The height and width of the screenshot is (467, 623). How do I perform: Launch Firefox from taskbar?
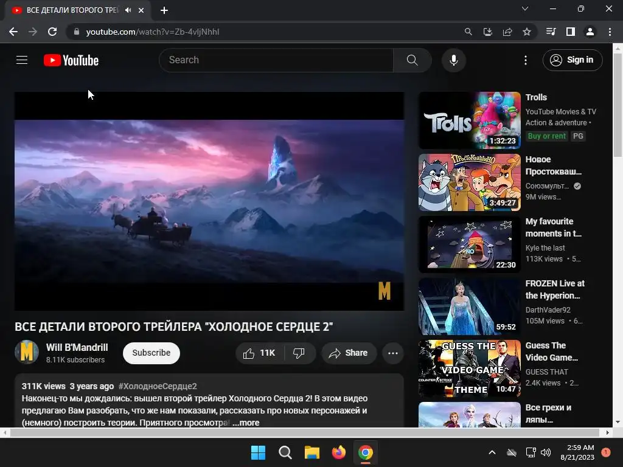click(x=338, y=452)
